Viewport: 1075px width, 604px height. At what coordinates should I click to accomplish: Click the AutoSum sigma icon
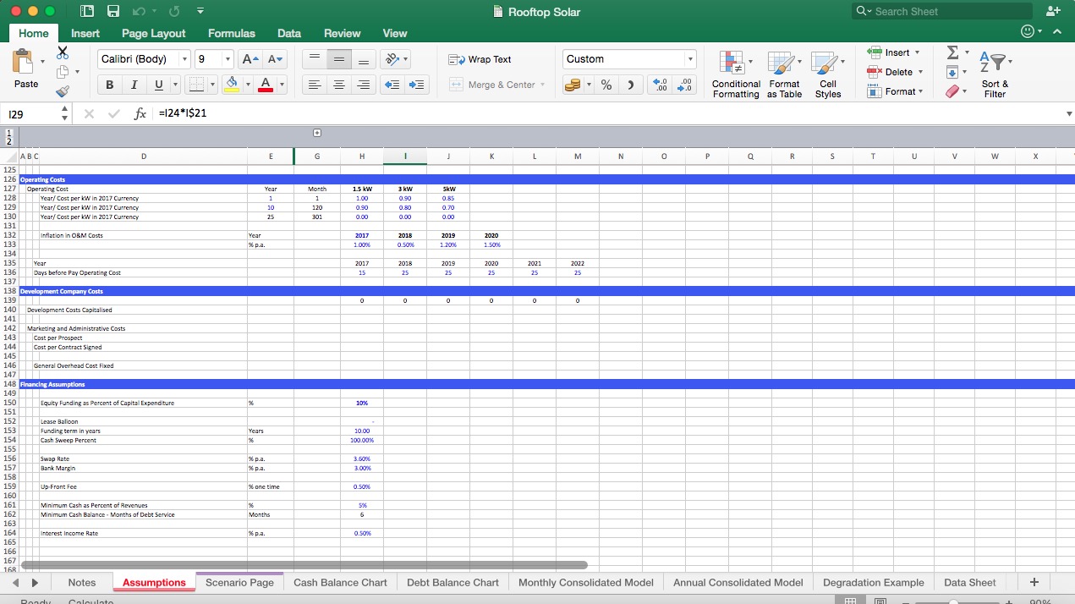click(x=952, y=52)
